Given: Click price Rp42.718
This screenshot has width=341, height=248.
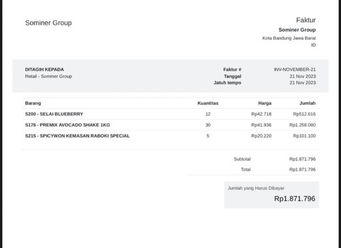Looking at the screenshot, I should tap(261, 114).
